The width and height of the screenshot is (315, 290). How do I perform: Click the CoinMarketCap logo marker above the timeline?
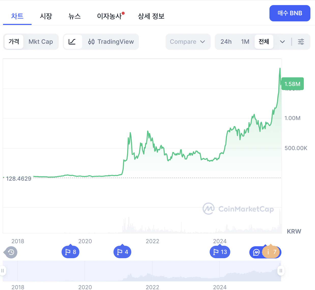(x=256, y=252)
